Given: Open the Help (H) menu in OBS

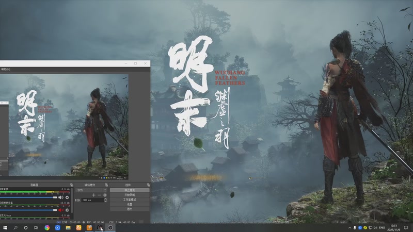Looking at the screenshot, I should tap(6, 70).
